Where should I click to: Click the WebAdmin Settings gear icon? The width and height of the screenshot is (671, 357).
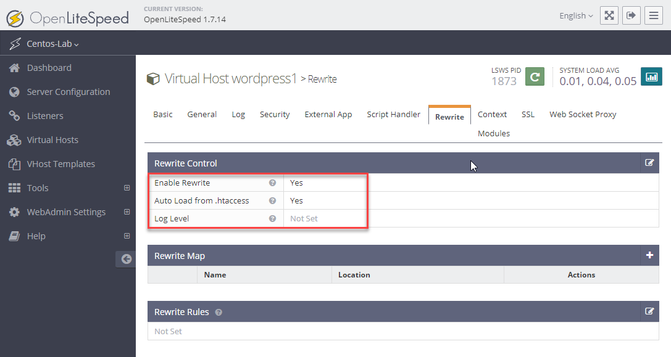(14, 212)
